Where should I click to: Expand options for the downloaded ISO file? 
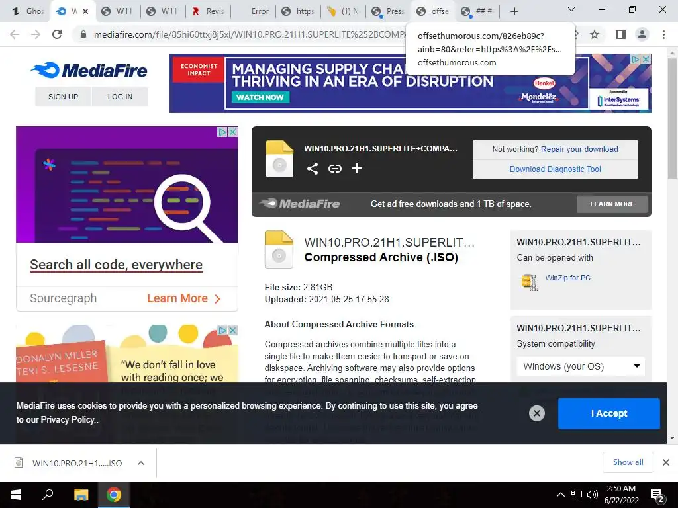point(140,463)
